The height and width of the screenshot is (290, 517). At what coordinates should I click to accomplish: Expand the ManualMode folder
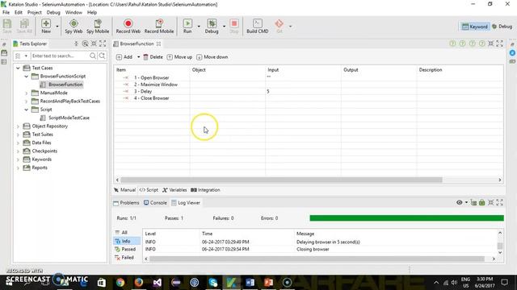(27, 93)
